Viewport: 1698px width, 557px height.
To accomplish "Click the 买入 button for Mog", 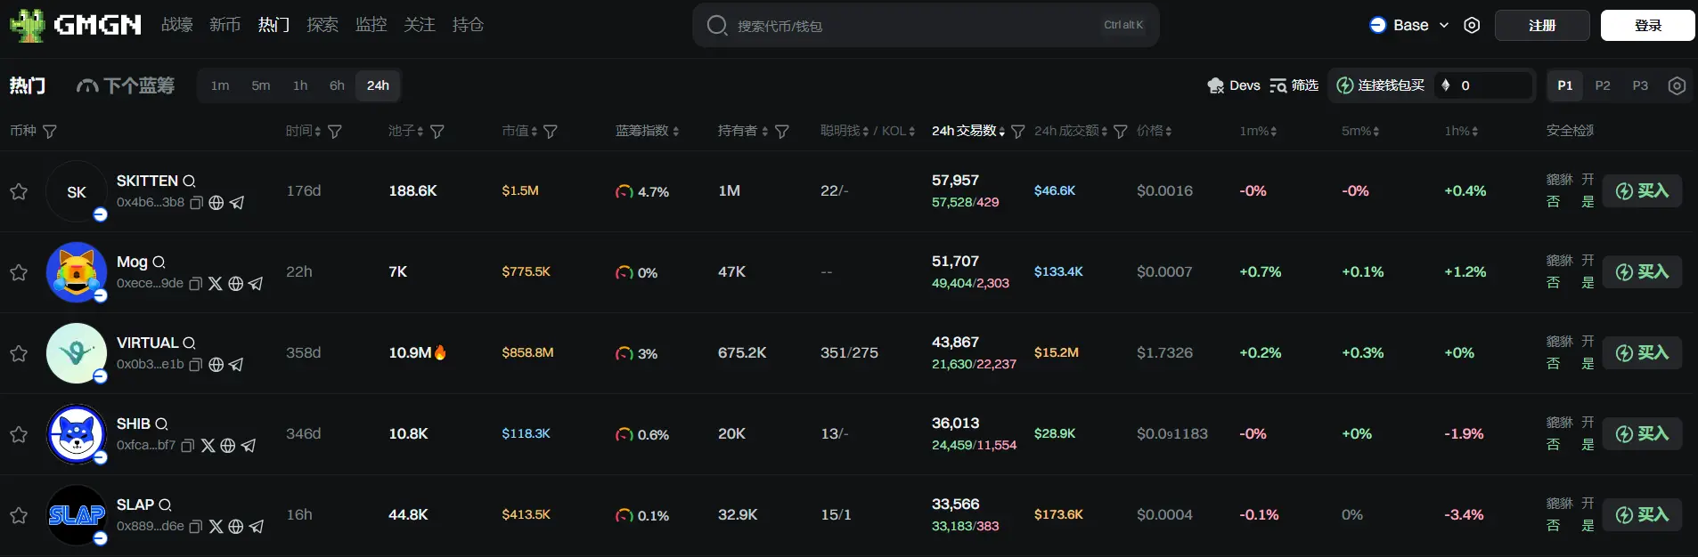I will 1642,272.
